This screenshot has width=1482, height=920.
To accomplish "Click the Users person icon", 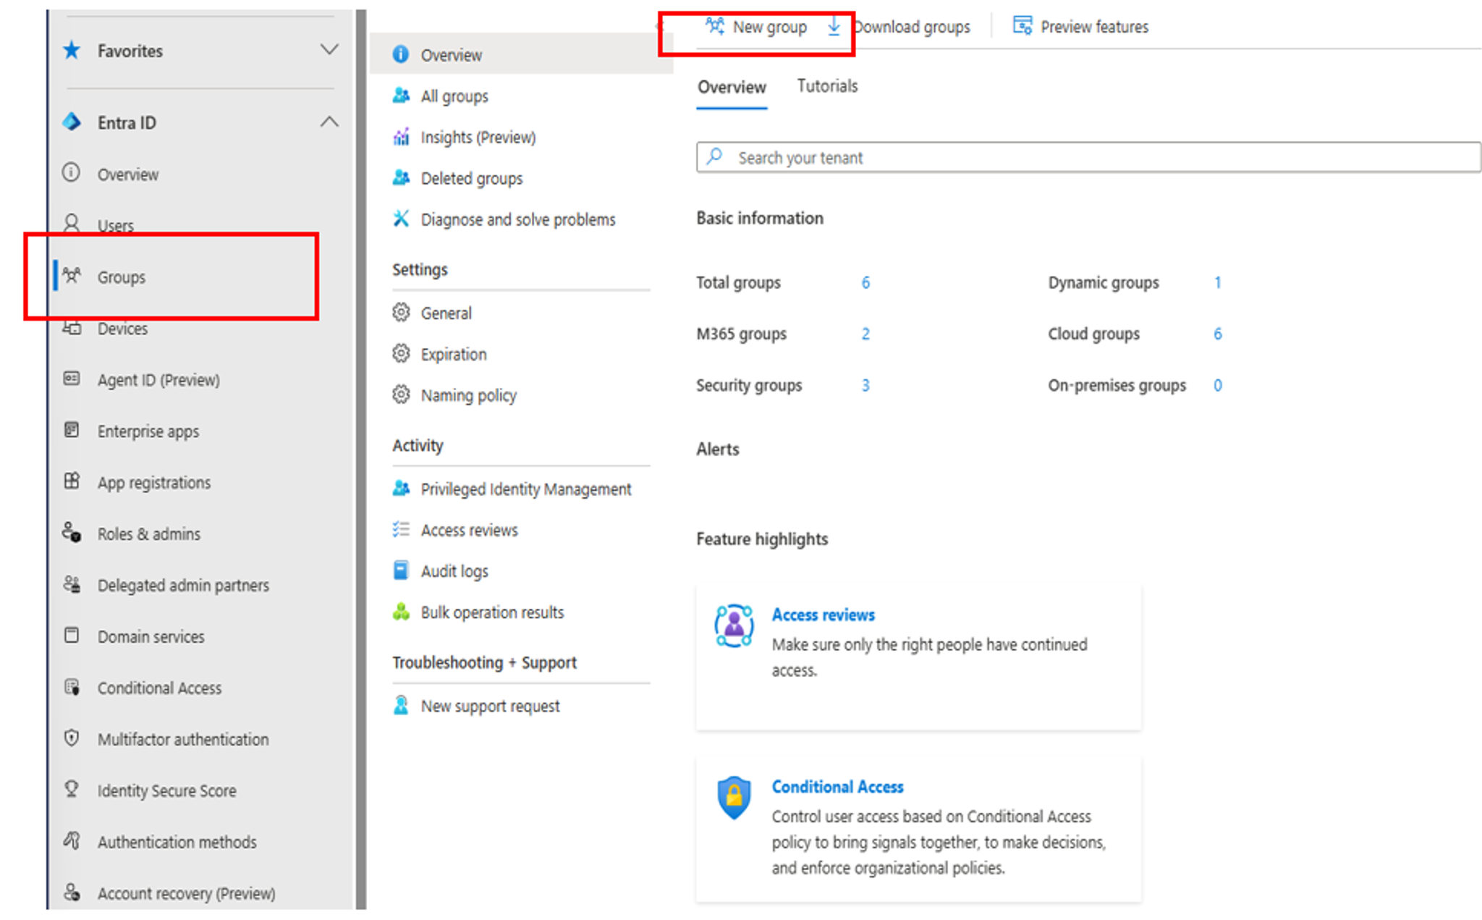I will click(x=72, y=223).
